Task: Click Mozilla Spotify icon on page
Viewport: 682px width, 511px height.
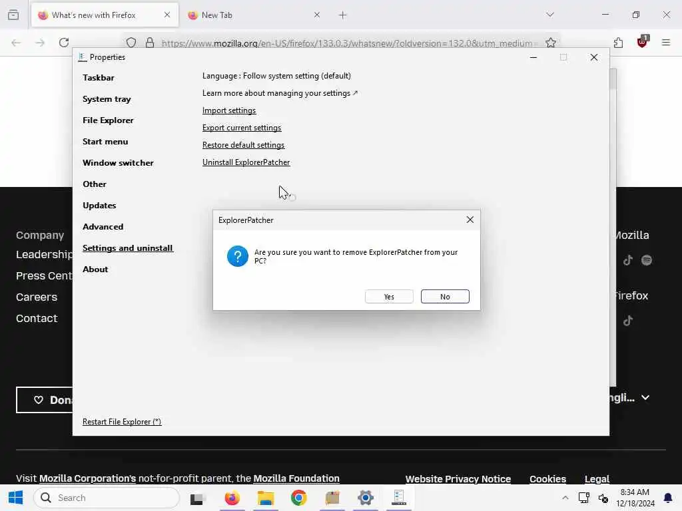Action: (647, 260)
